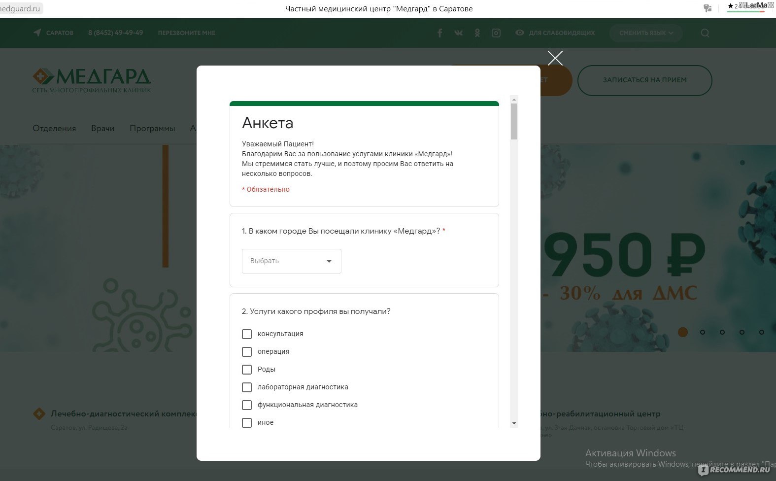Click the survey scrollbar up arrow
776x481 pixels.
click(x=514, y=99)
